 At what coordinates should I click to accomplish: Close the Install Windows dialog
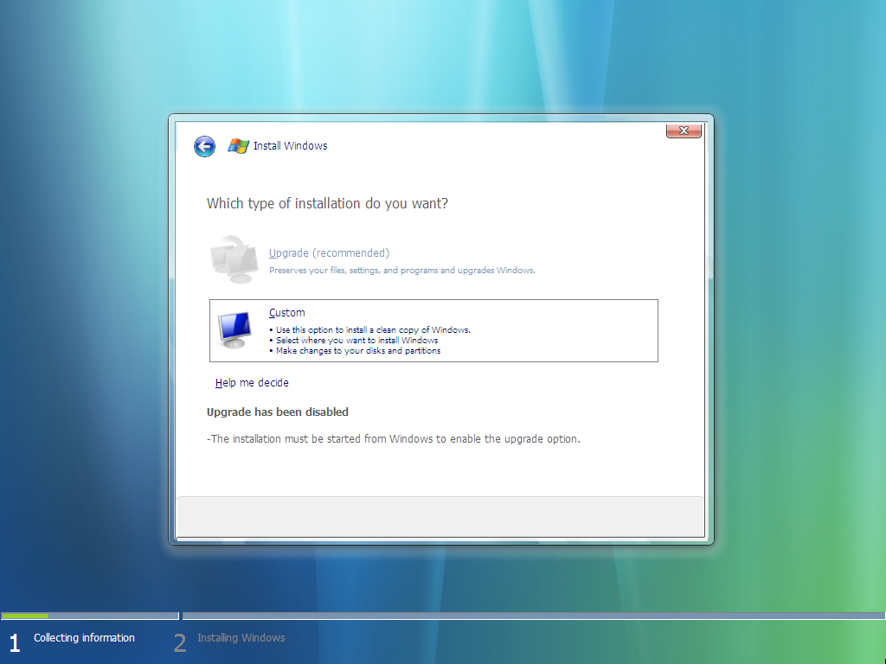(x=684, y=131)
